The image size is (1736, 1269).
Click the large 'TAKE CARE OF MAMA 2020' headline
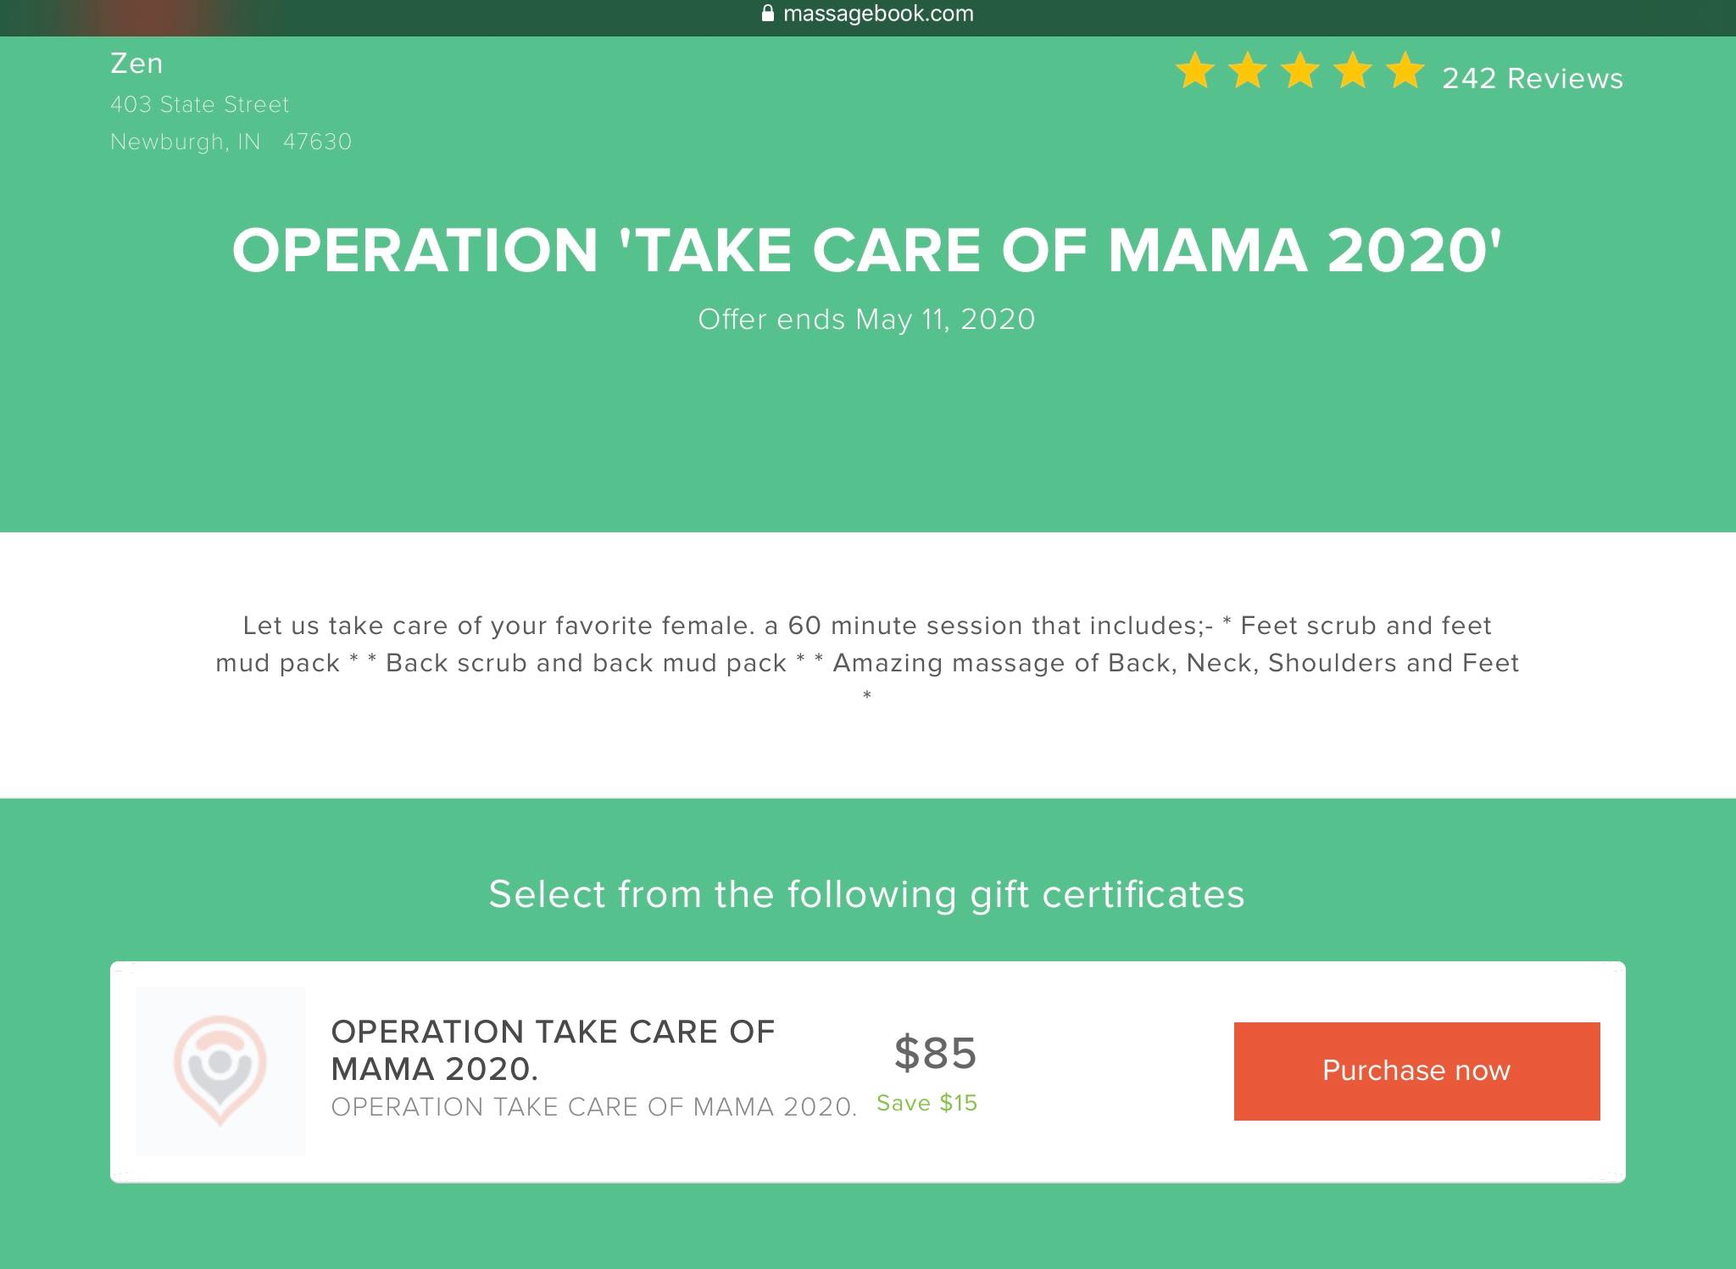click(x=866, y=251)
